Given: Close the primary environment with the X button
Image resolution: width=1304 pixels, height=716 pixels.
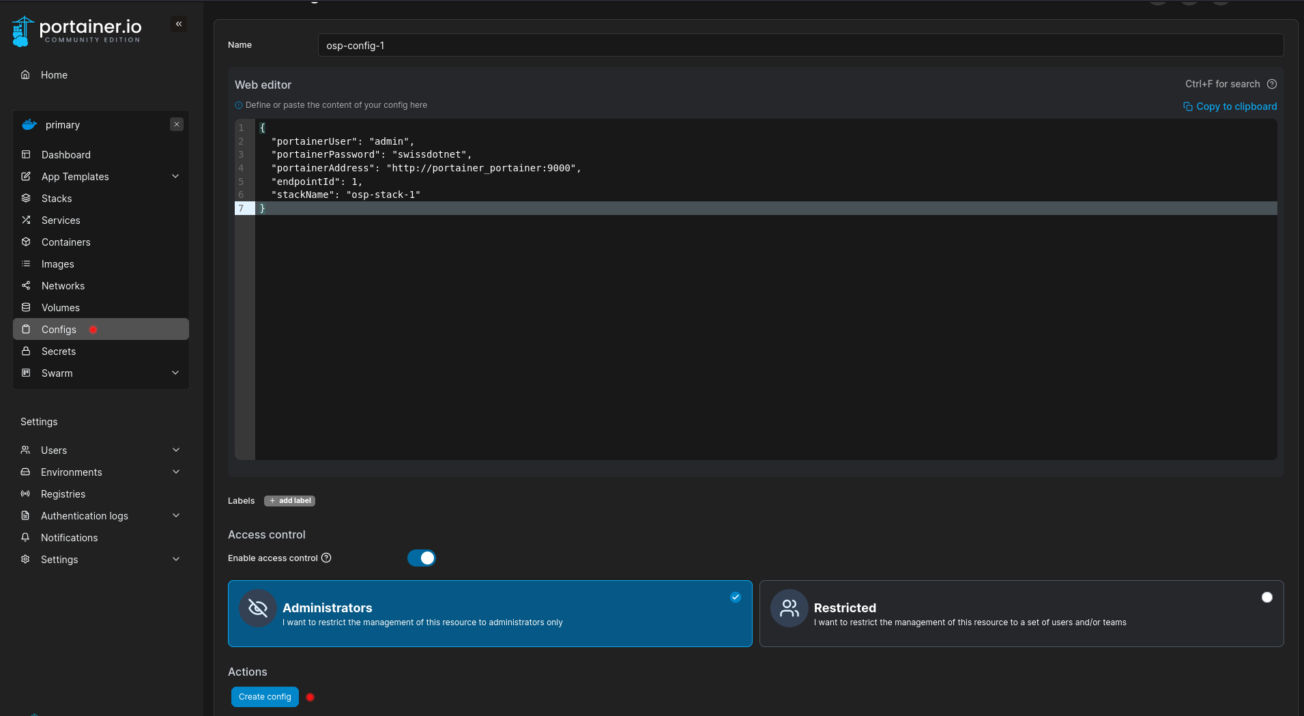Looking at the screenshot, I should (x=177, y=124).
